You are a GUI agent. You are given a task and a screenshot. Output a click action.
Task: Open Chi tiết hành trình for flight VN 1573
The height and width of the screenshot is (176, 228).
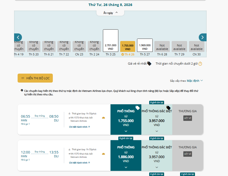click(79, 127)
